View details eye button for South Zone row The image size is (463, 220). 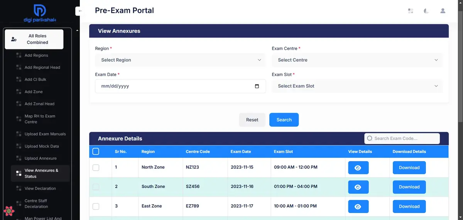(358, 187)
